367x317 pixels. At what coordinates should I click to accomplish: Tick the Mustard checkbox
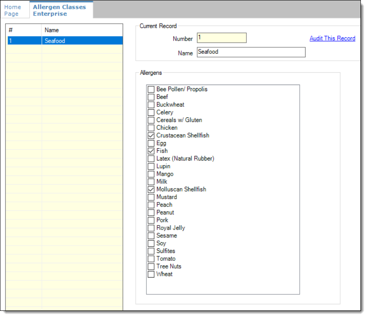coord(151,197)
